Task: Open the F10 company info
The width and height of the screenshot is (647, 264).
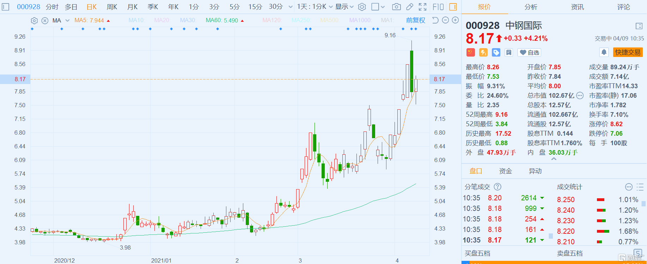Action: pyautogui.click(x=438, y=7)
